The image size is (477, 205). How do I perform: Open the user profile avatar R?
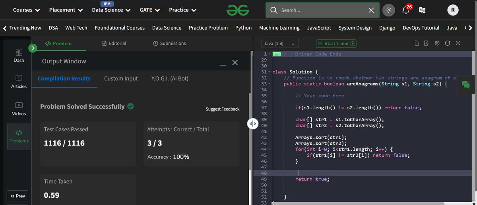(453, 10)
